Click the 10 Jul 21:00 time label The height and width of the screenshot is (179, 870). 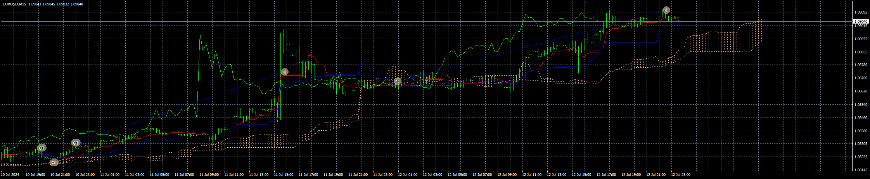[x=60, y=175]
